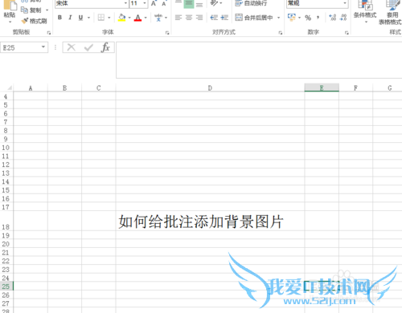Toggle the highlighted middle align button
The width and height of the screenshot is (402, 313).
pos(189,4)
